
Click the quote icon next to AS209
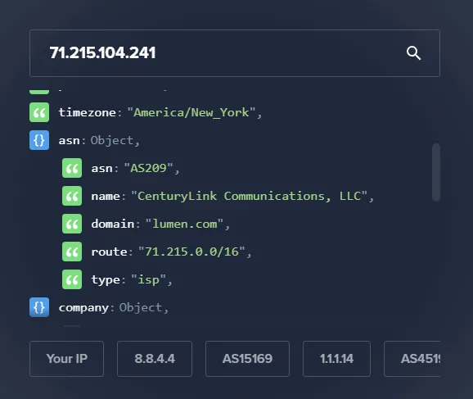click(x=72, y=168)
